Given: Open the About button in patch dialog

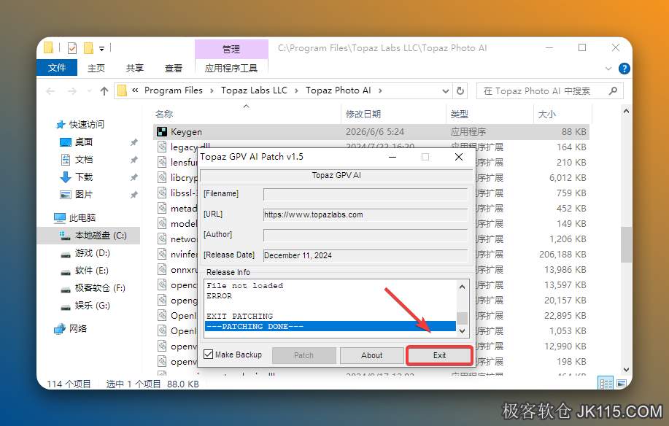Looking at the screenshot, I should pos(371,355).
